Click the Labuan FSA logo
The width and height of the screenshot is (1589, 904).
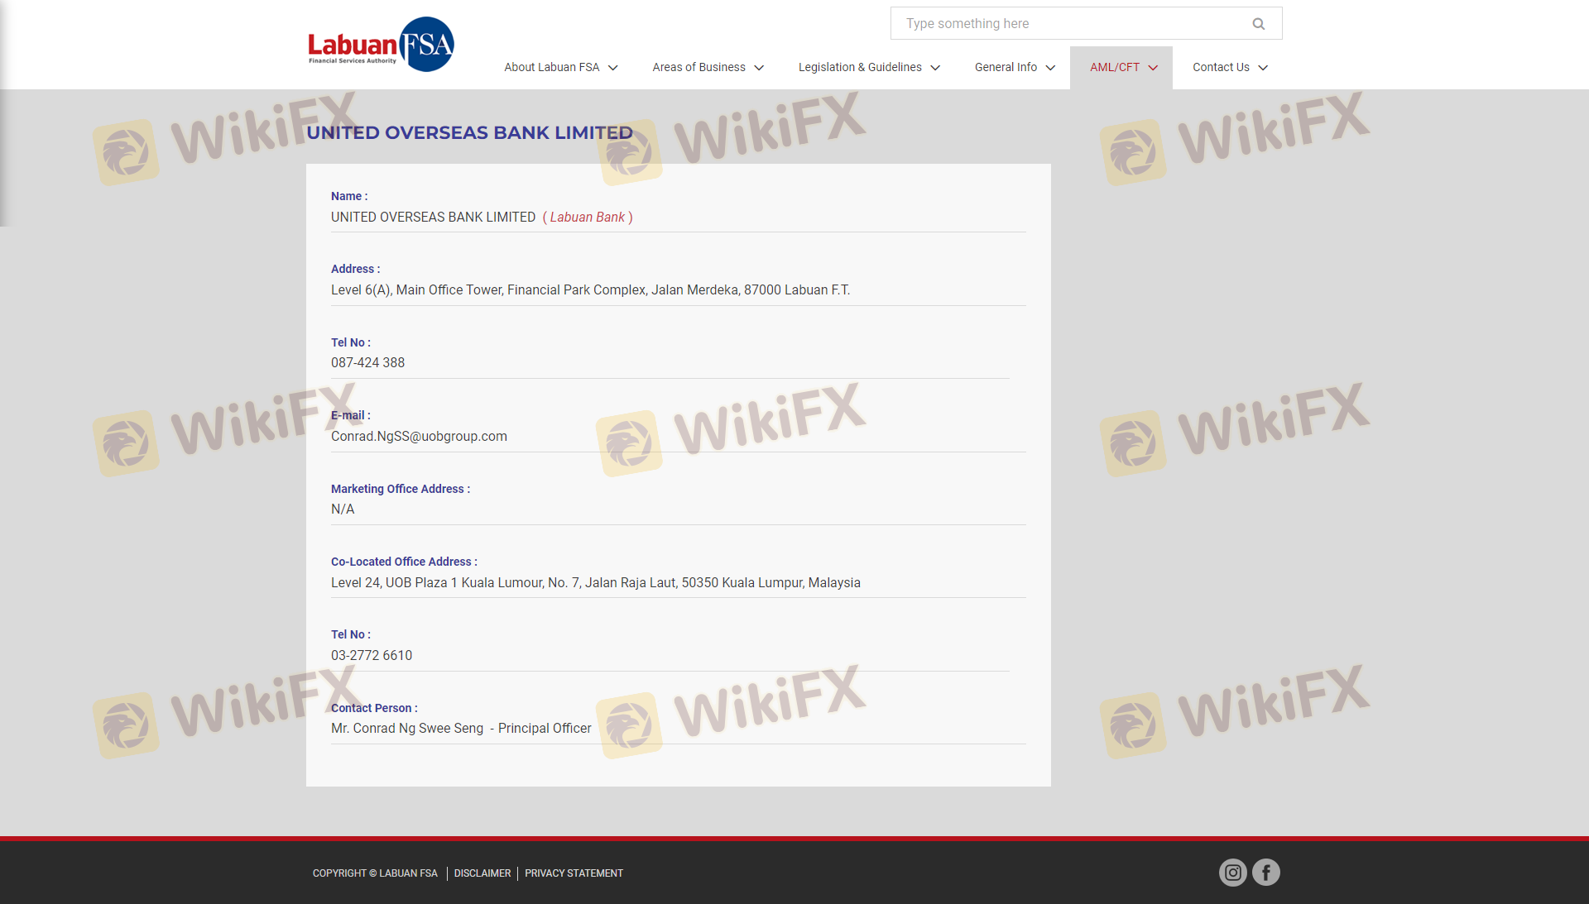point(381,45)
